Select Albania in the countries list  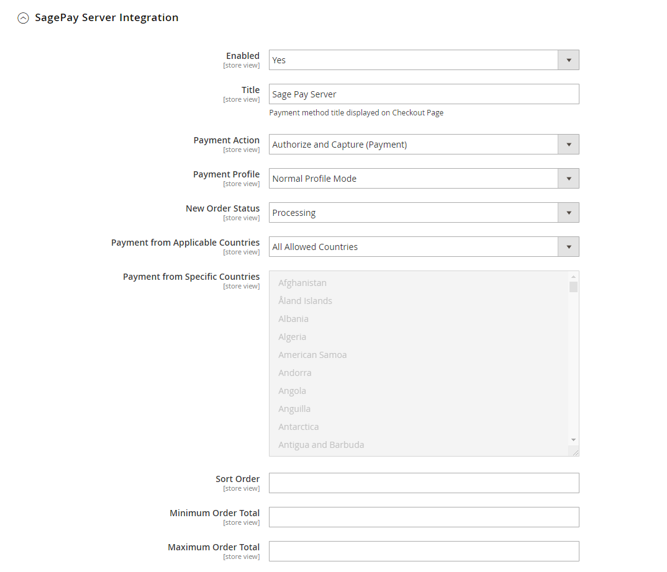(293, 318)
